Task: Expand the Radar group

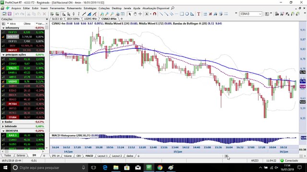Action: [x=3, y=122]
